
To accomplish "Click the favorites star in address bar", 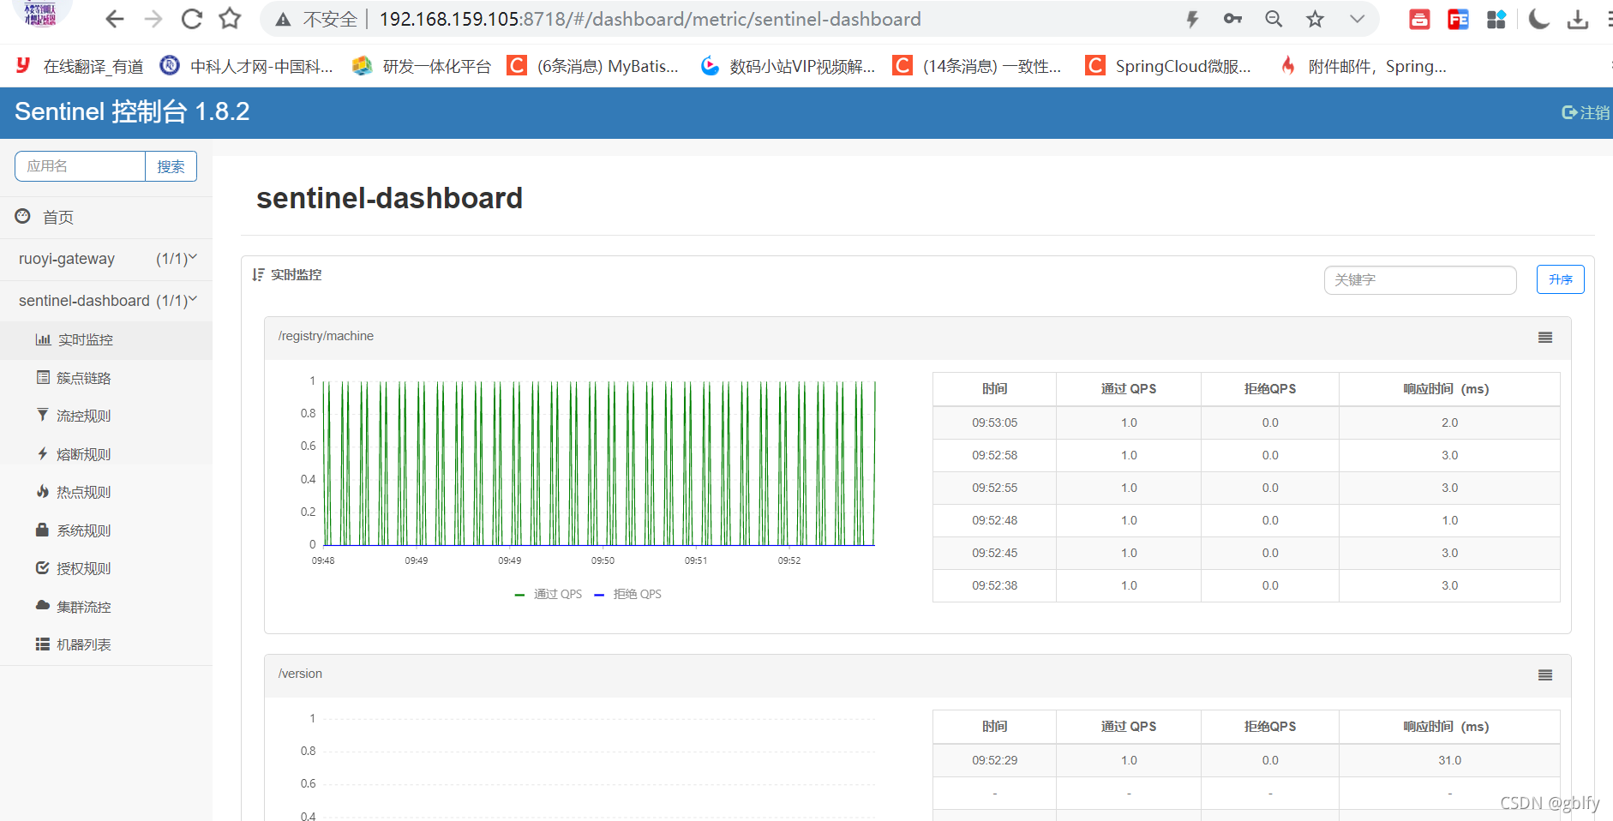I will 1315,19.
